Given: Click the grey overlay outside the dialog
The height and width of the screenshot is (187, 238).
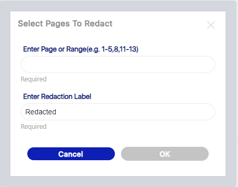Looking at the screenshot, I should coord(5,93).
